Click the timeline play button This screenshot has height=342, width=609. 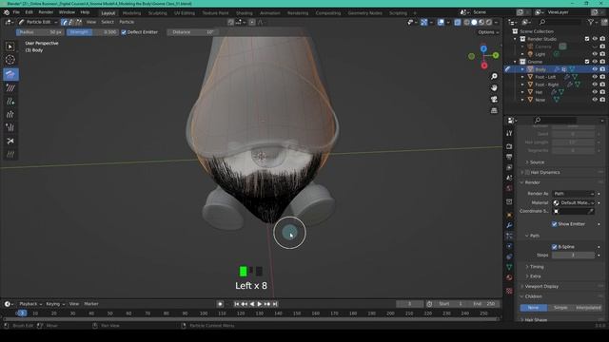(x=260, y=304)
